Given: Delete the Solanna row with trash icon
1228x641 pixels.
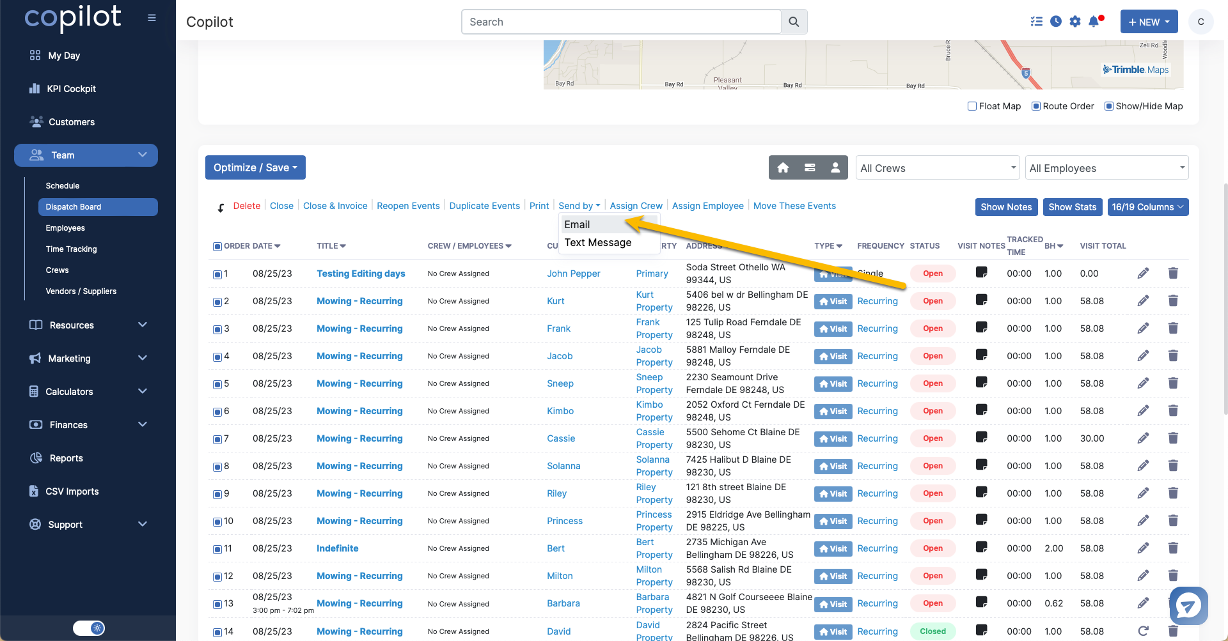Looking at the screenshot, I should [1173, 466].
